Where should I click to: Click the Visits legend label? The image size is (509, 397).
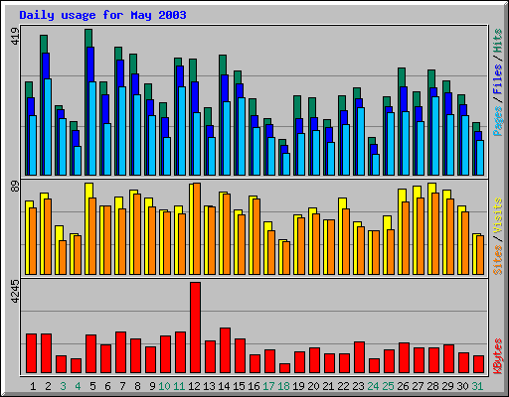point(497,215)
